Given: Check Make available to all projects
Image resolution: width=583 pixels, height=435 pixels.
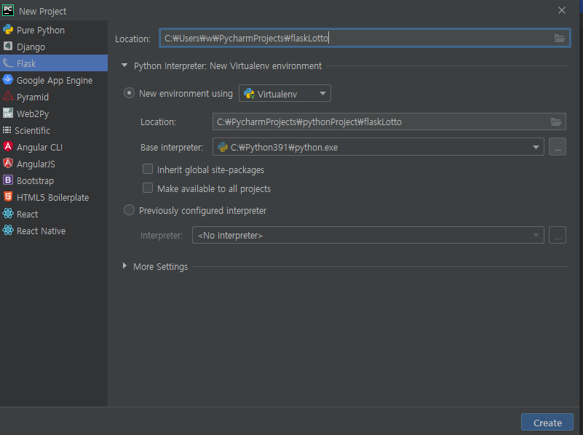Looking at the screenshot, I should 148,188.
